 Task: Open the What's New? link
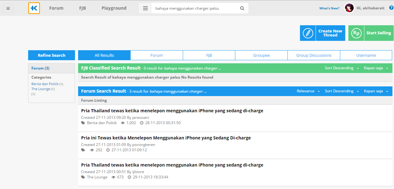[329, 8]
